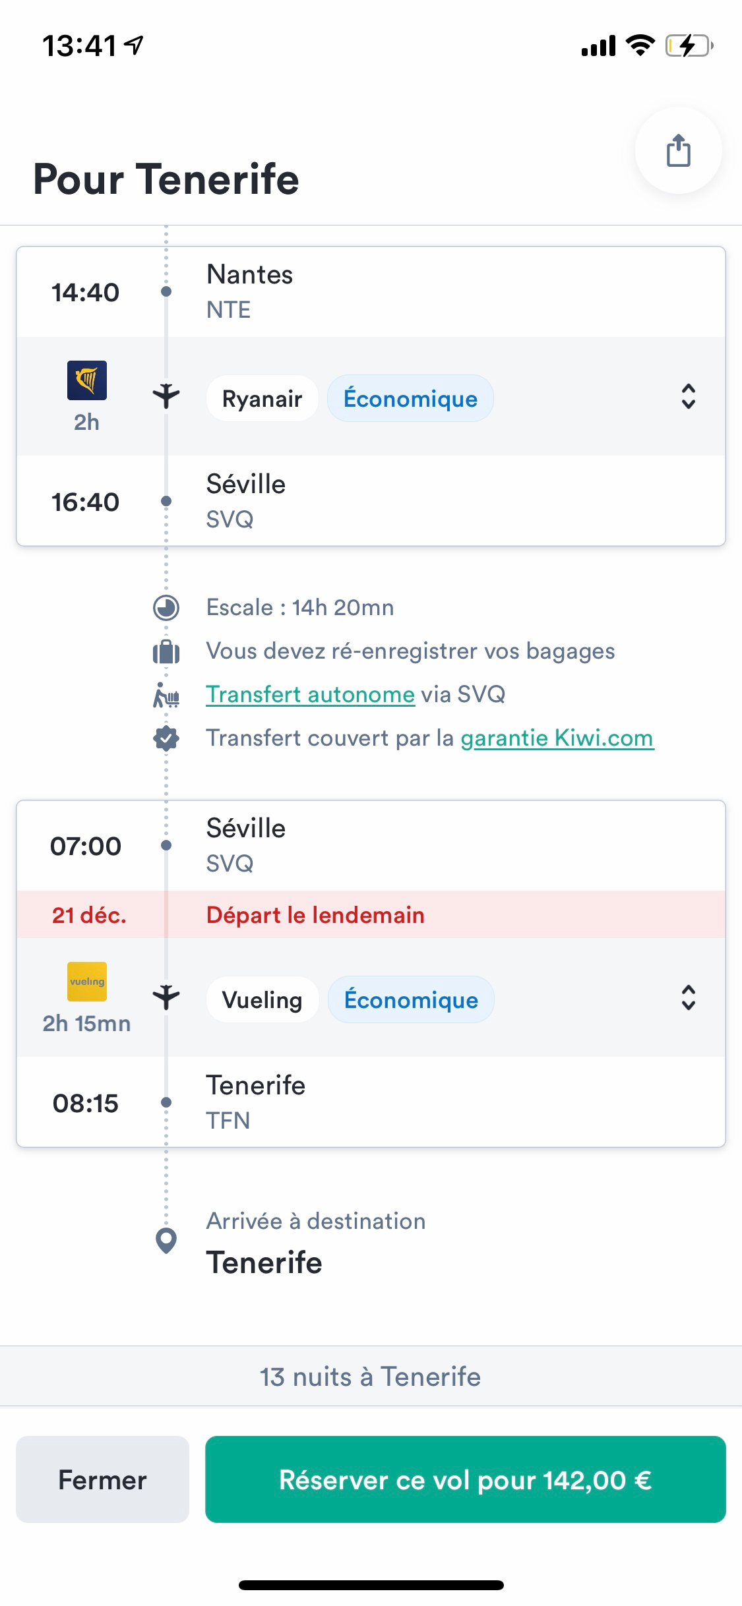Book the flight for 142,00 €
742x1606 pixels.
click(x=465, y=1479)
